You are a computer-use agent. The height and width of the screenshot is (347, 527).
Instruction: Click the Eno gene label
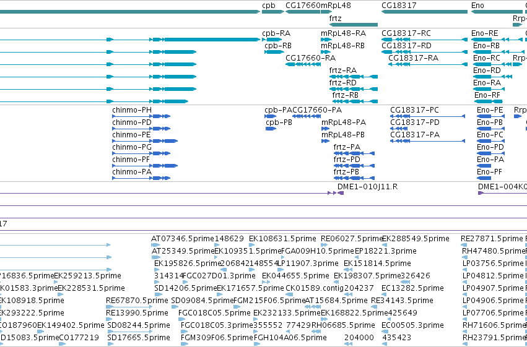click(x=477, y=6)
